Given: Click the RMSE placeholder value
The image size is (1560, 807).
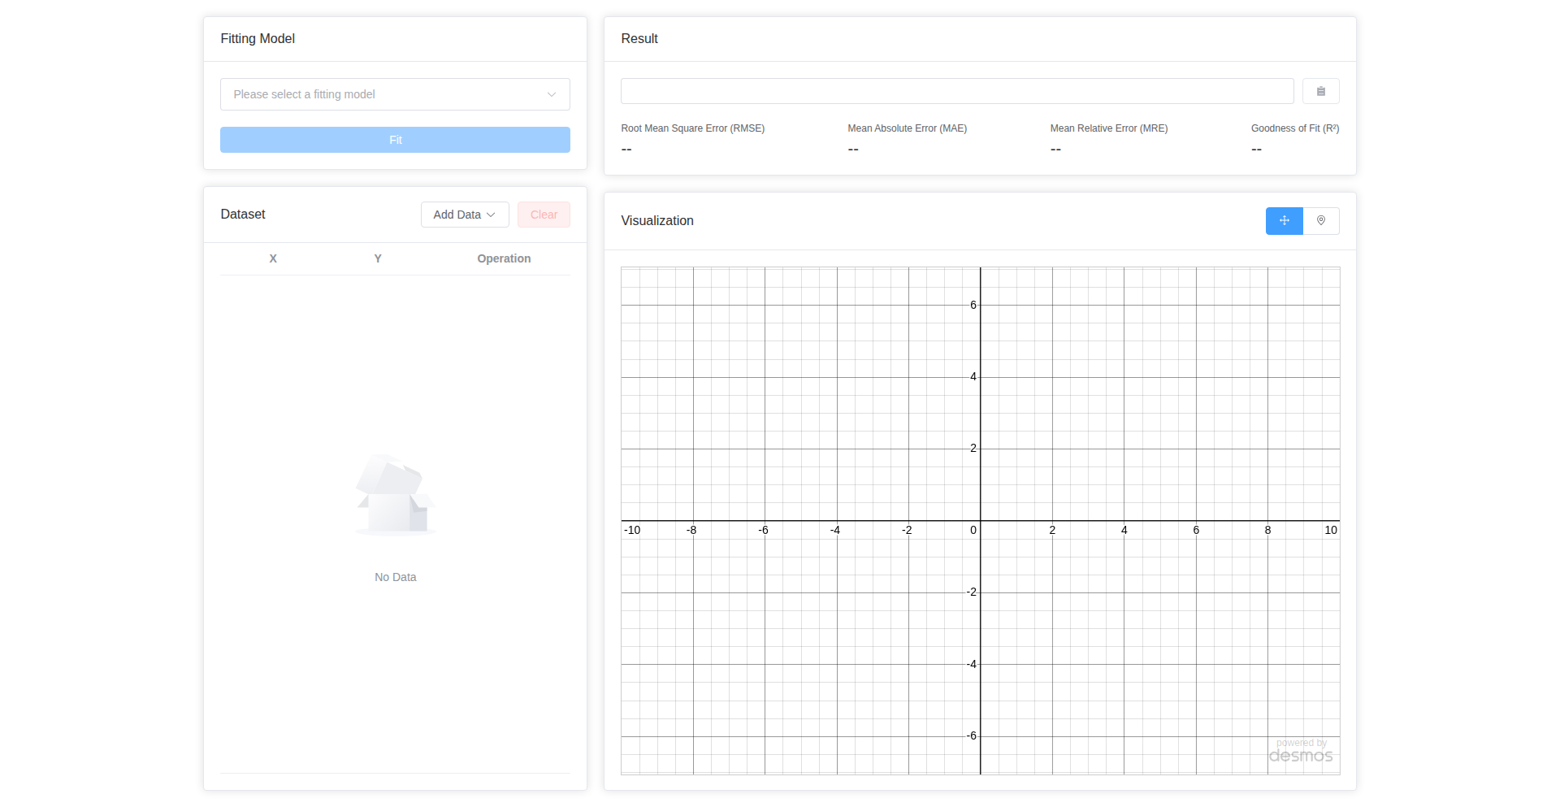Looking at the screenshot, I should [x=626, y=150].
